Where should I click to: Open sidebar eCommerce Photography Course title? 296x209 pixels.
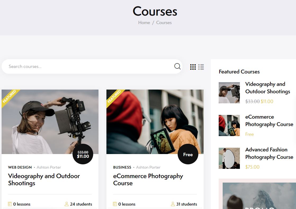pyautogui.click(x=269, y=120)
